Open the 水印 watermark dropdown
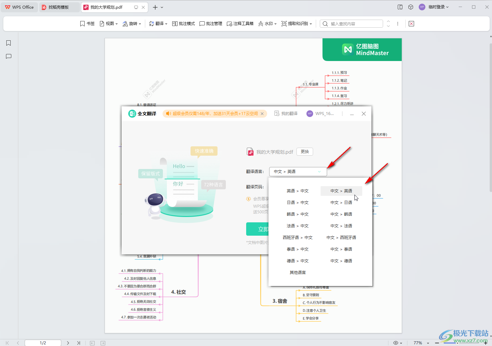This screenshot has height=346, width=492. (x=267, y=24)
